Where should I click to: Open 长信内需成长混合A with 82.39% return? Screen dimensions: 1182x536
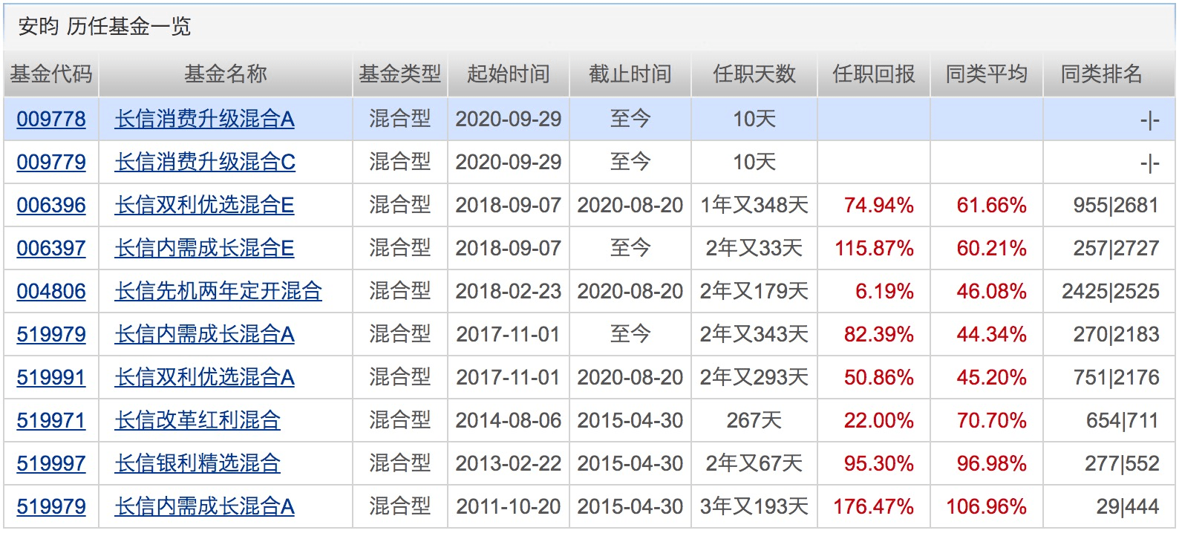point(205,334)
